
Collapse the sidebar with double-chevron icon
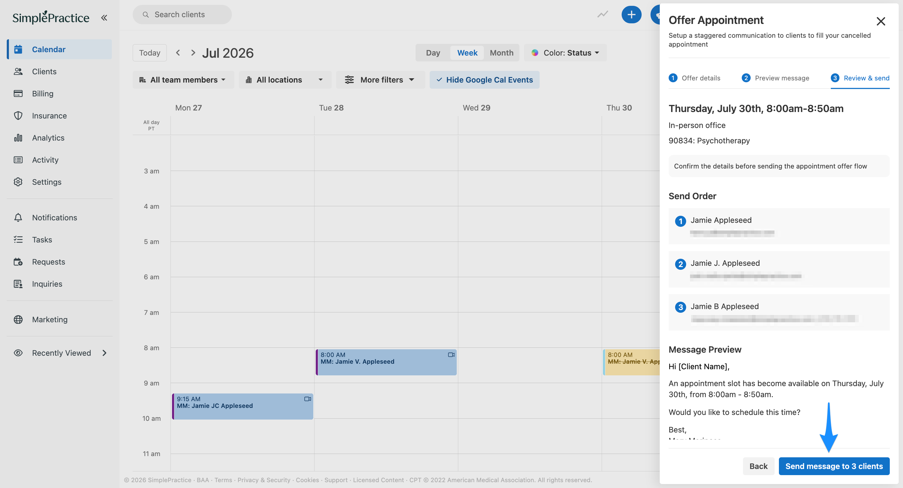(x=104, y=17)
